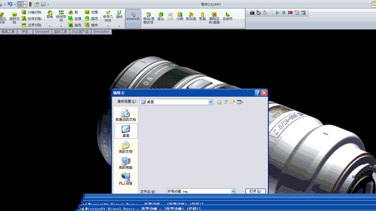Go to 网上邻居 in the places bar
Screen dimensions: 376x211
[x=126, y=179]
